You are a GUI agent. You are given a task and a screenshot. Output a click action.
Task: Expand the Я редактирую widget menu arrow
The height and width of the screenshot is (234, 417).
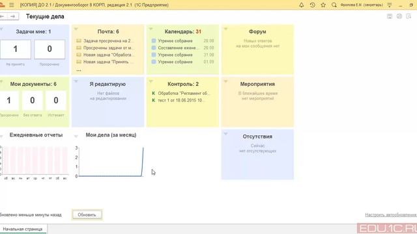click(76, 81)
